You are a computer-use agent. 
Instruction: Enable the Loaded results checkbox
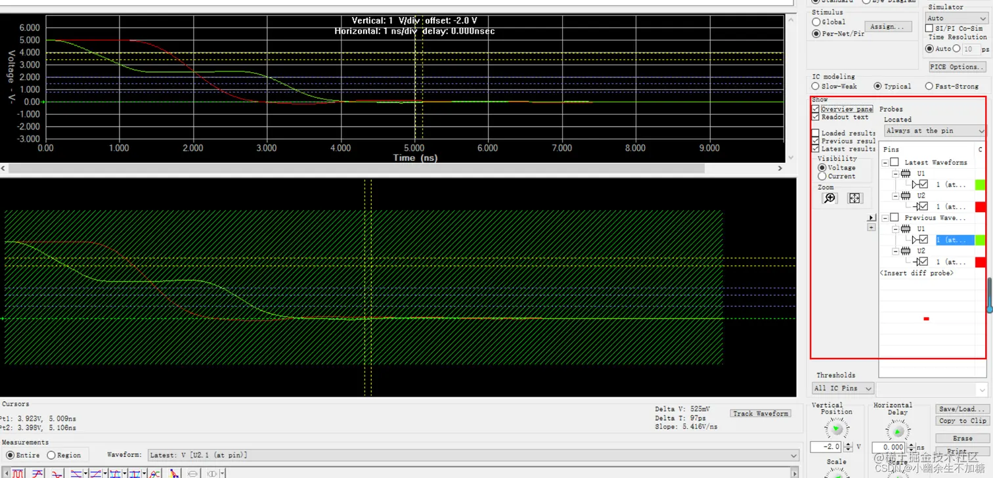815,133
